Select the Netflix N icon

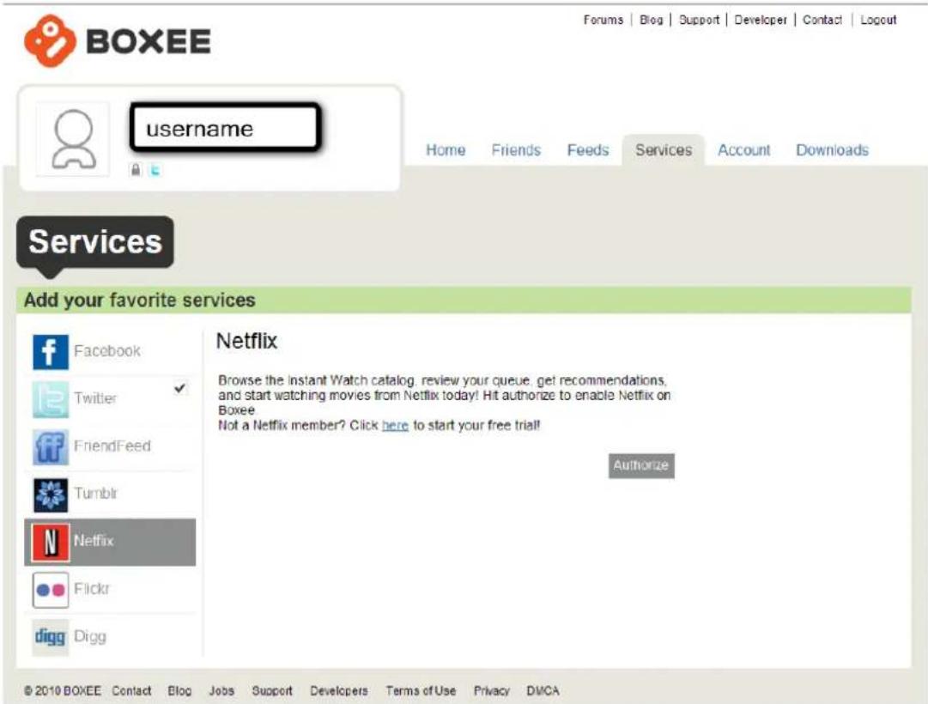[51, 542]
